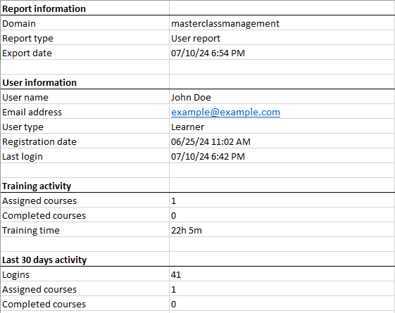Image resolution: width=395 pixels, height=313 pixels.
Task: Click the 'John Doe' value cell
Action: click(x=282, y=97)
